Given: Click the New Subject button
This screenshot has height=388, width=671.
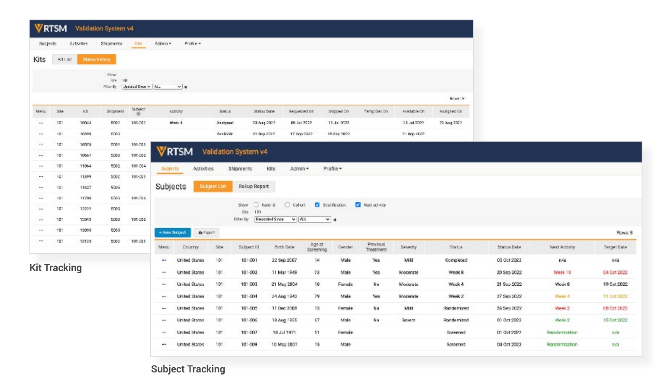Looking at the screenshot, I should [172, 233].
